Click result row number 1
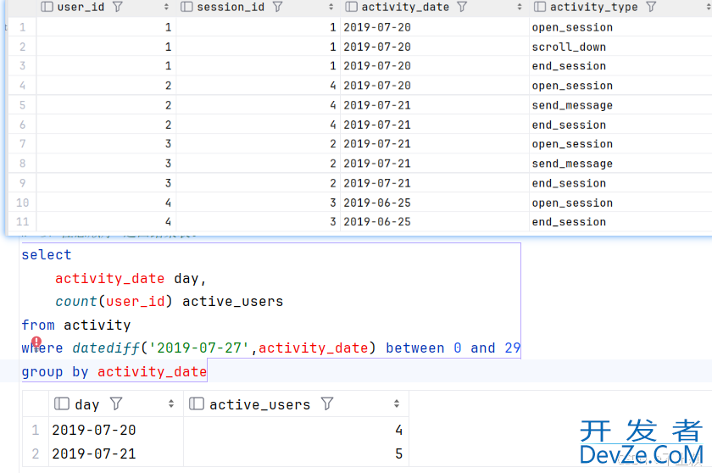Image resolution: width=712 pixels, height=473 pixels. (36, 430)
